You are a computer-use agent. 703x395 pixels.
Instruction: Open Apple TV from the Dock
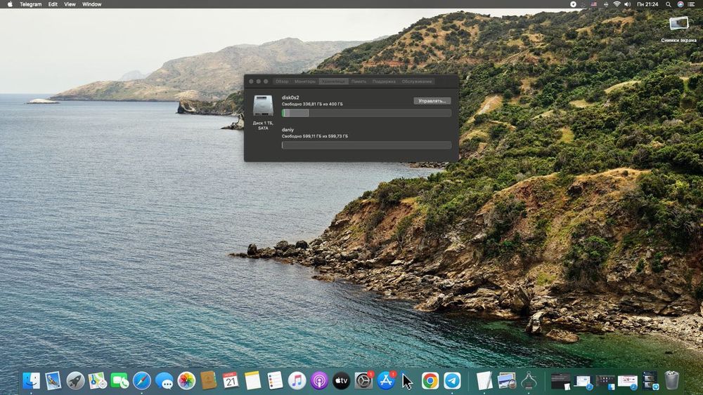341,381
